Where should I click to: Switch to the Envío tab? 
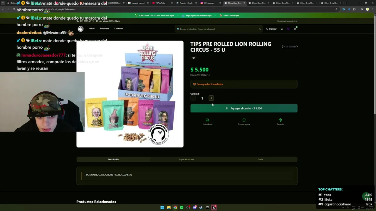260,159
